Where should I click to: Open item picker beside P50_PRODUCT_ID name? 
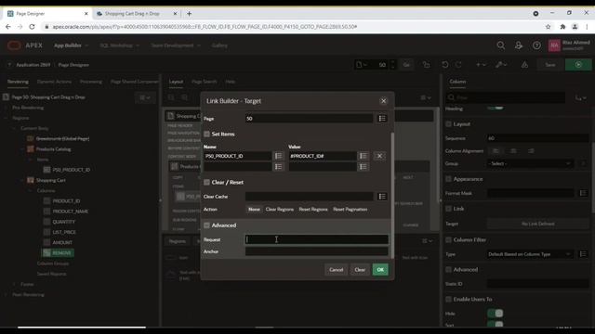point(278,156)
